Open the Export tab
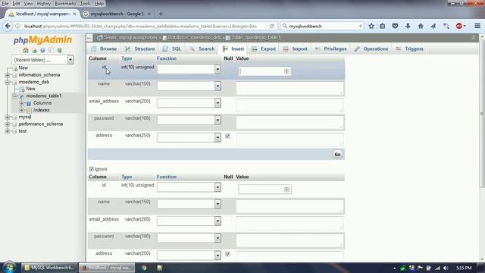 point(264,49)
